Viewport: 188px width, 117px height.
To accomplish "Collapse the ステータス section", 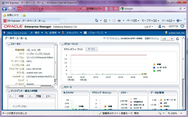I will tap(9, 44).
